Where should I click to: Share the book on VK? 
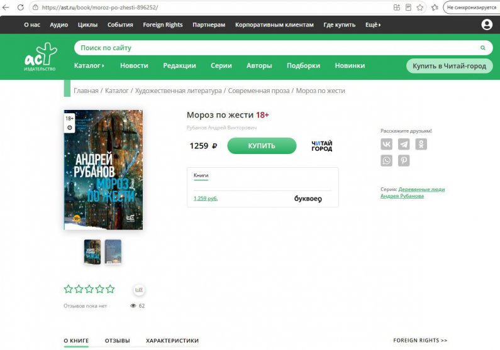[x=387, y=145]
